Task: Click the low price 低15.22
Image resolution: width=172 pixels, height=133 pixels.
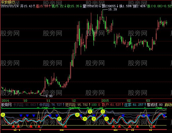Action: point(58,6)
